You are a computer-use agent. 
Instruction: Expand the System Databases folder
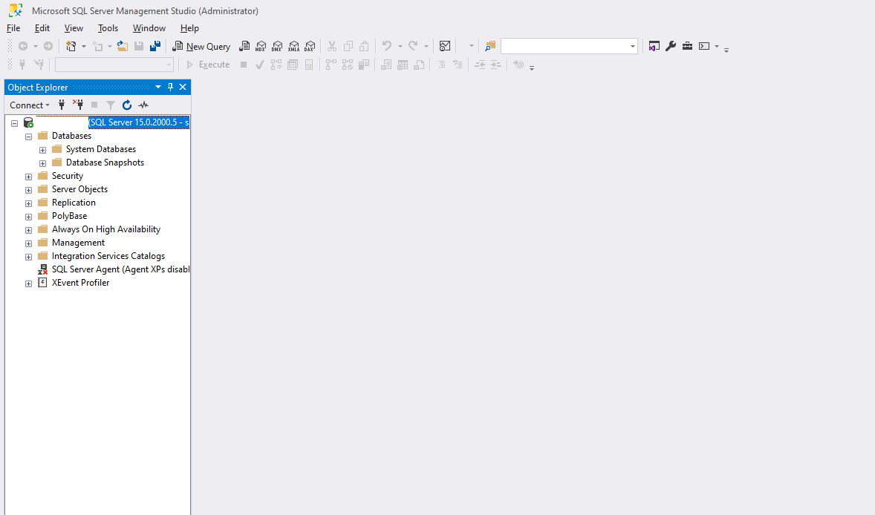(x=42, y=148)
